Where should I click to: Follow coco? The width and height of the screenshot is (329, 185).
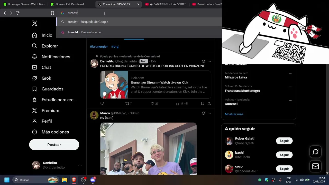coord(284,169)
